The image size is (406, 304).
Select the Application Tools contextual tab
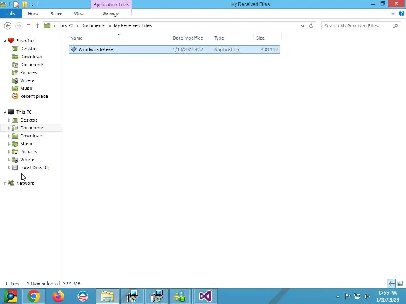pyautogui.click(x=111, y=4)
